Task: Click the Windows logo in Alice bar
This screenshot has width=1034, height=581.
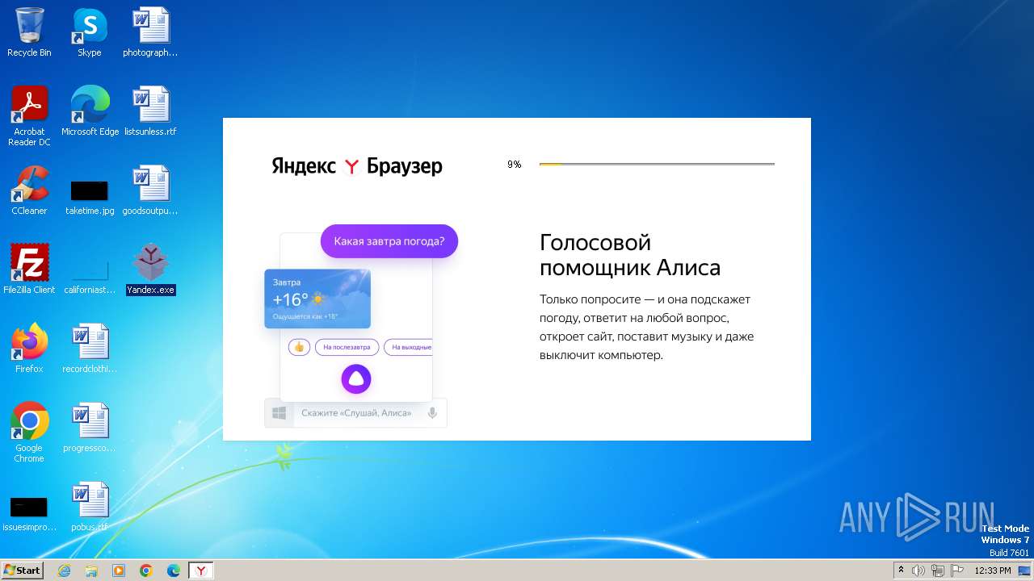Action: (280, 412)
